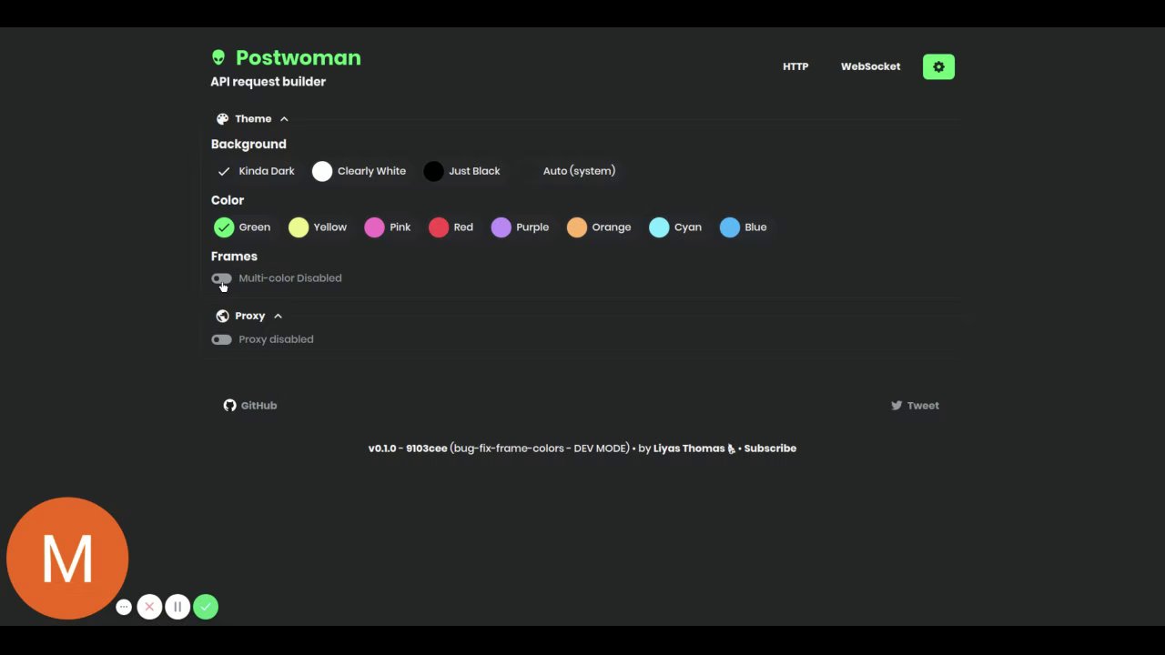Click the recorder more-options dots button
Viewport: 1165px width, 655px height.
124,607
